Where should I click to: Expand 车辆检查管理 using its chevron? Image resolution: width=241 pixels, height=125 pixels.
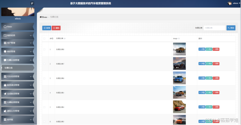31,102
